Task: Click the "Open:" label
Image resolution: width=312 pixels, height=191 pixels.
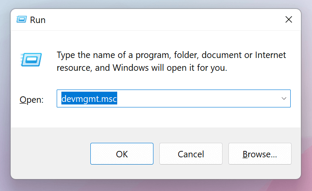Action: (x=32, y=100)
